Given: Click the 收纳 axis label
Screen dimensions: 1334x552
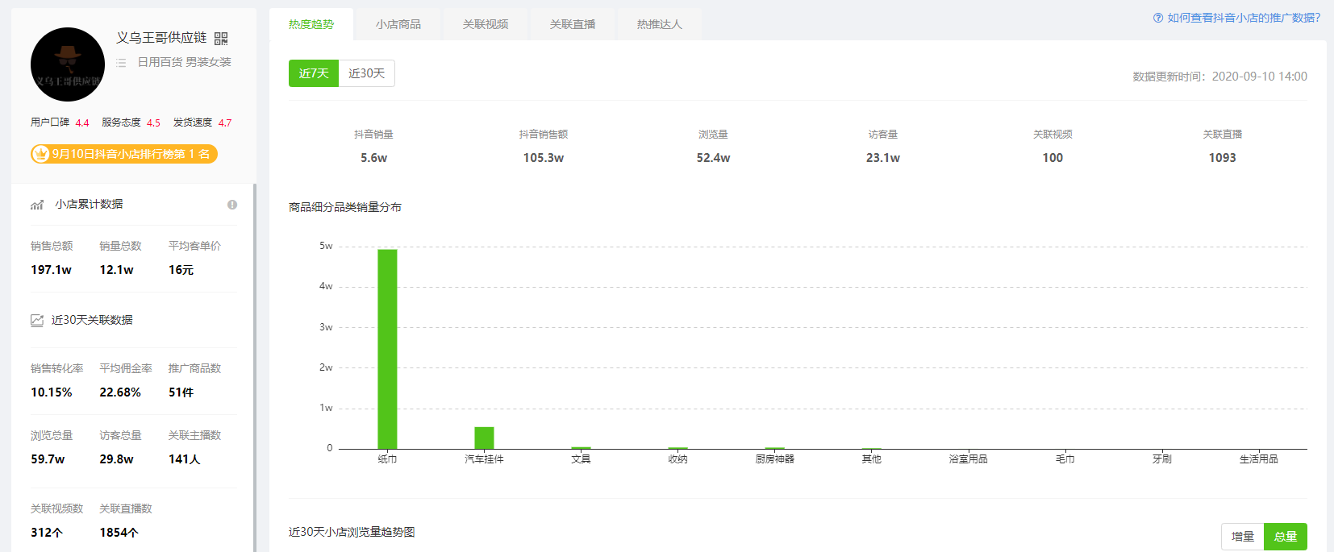Looking at the screenshot, I should click(x=677, y=459).
